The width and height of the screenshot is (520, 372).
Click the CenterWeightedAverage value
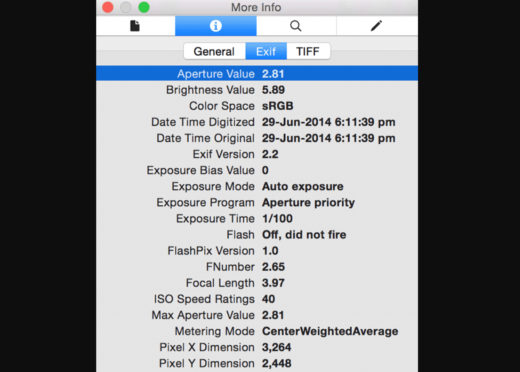[x=330, y=331]
